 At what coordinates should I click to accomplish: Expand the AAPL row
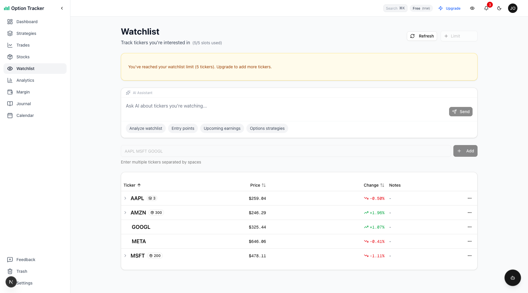pos(125,198)
